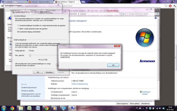Switch to the Control Panel taskbar window
This screenshot has width=177, height=111.
tap(63, 108)
